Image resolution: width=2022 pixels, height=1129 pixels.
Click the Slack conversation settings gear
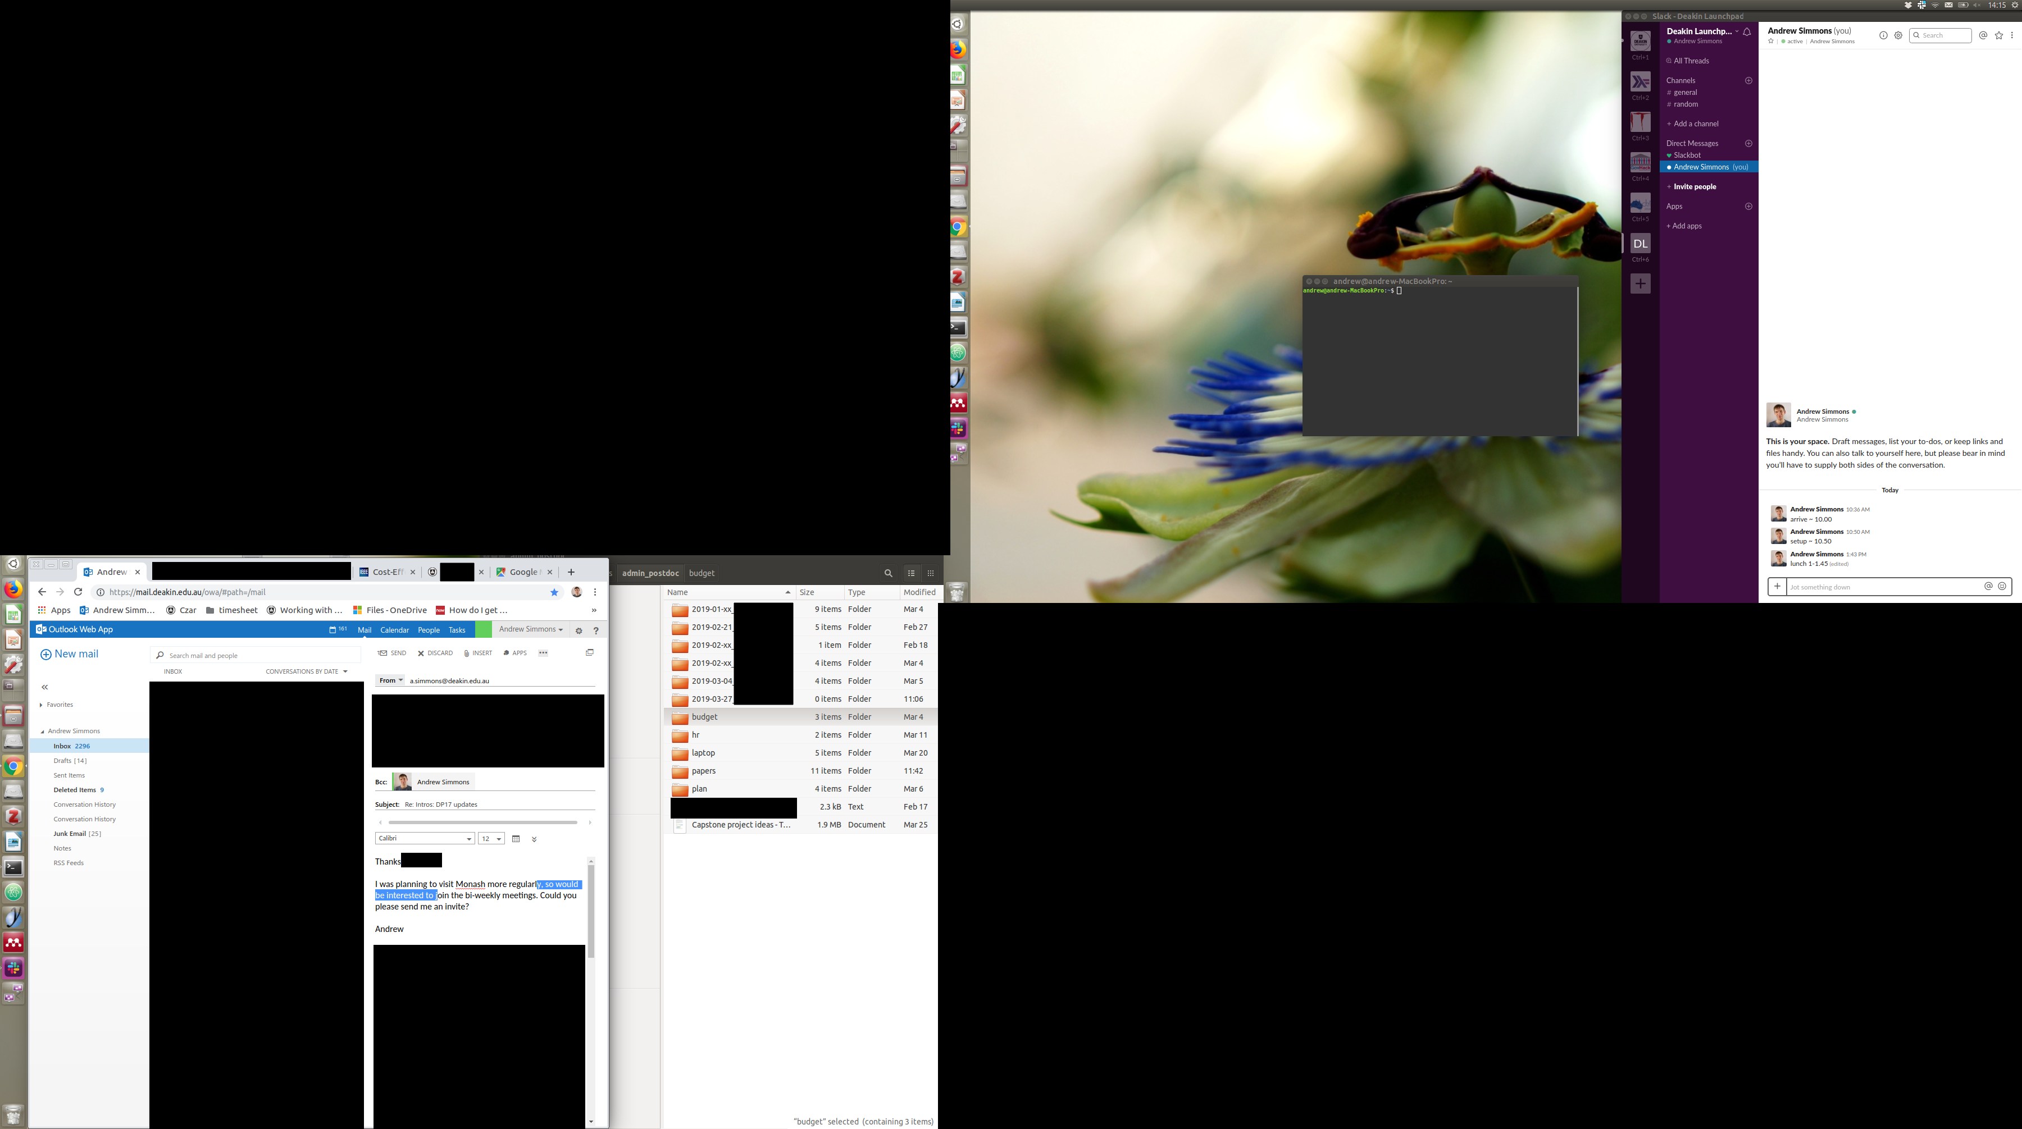(x=1898, y=35)
